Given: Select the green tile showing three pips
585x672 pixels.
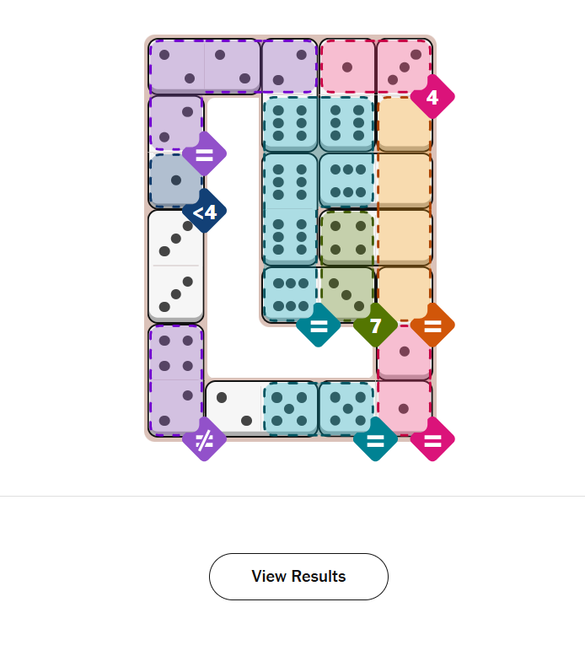Looking at the screenshot, I should pos(347,293).
